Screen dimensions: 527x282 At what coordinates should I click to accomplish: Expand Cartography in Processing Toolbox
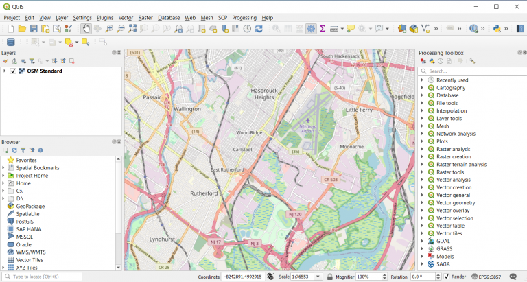pyautogui.click(x=423, y=88)
